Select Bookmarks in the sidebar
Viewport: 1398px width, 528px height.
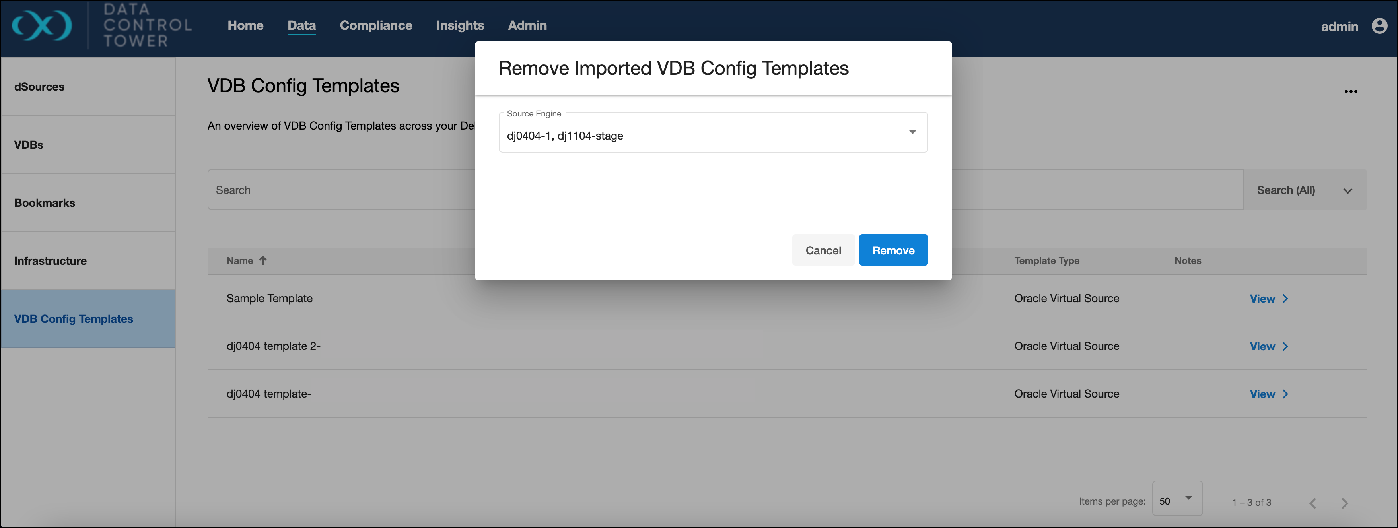(x=45, y=203)
